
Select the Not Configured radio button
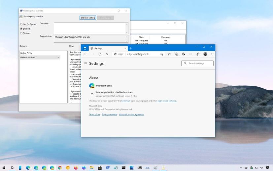click(x=22, y=24)
